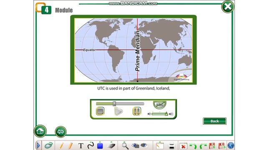This screenshot has width=267, height=150.
Task: Click the low volume speaker icon
Action: 149,114
